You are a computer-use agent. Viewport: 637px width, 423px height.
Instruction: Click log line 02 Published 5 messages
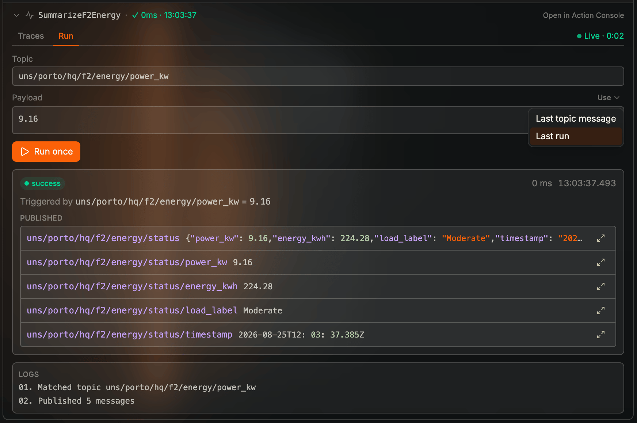77,401
